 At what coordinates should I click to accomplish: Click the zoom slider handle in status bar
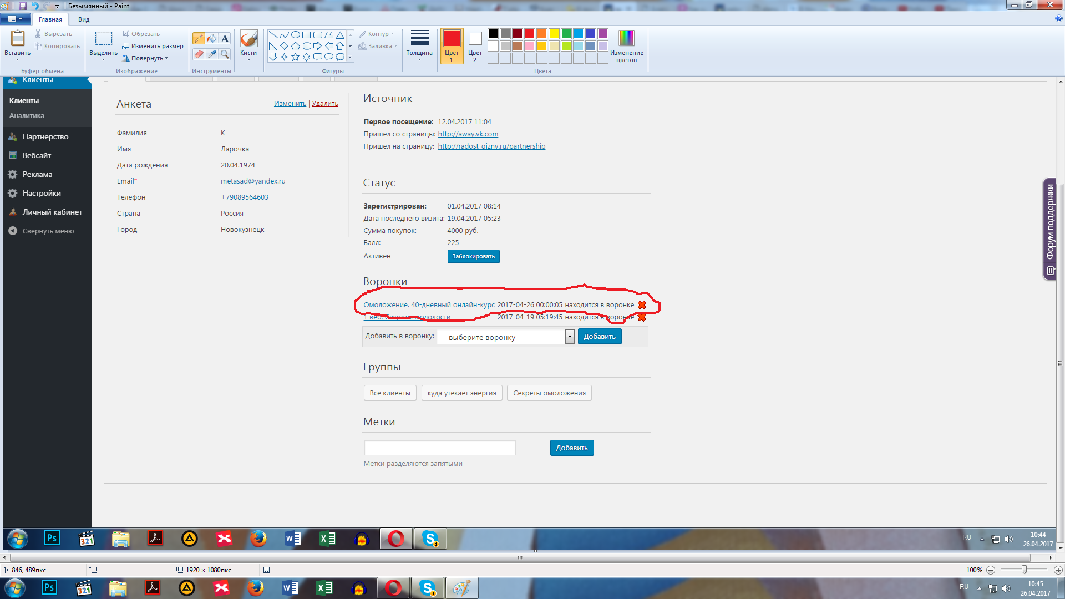pyautogui.click(x=1025, y=570)
